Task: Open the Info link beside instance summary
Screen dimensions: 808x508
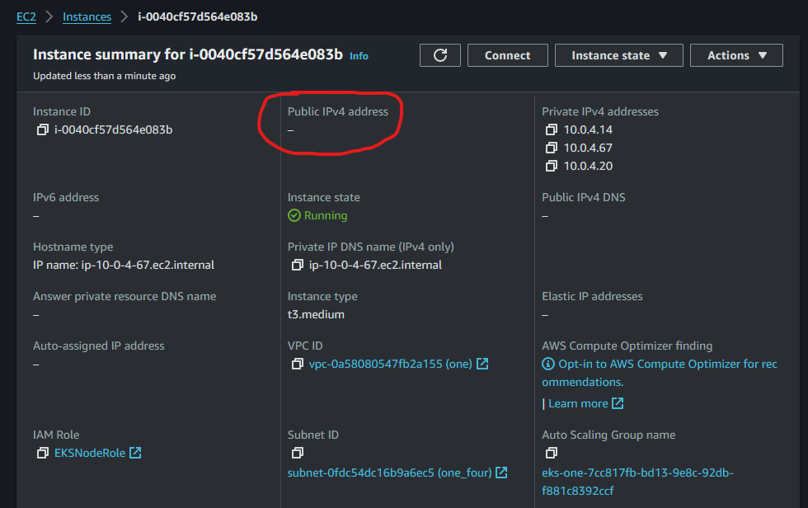Action: 359,56
